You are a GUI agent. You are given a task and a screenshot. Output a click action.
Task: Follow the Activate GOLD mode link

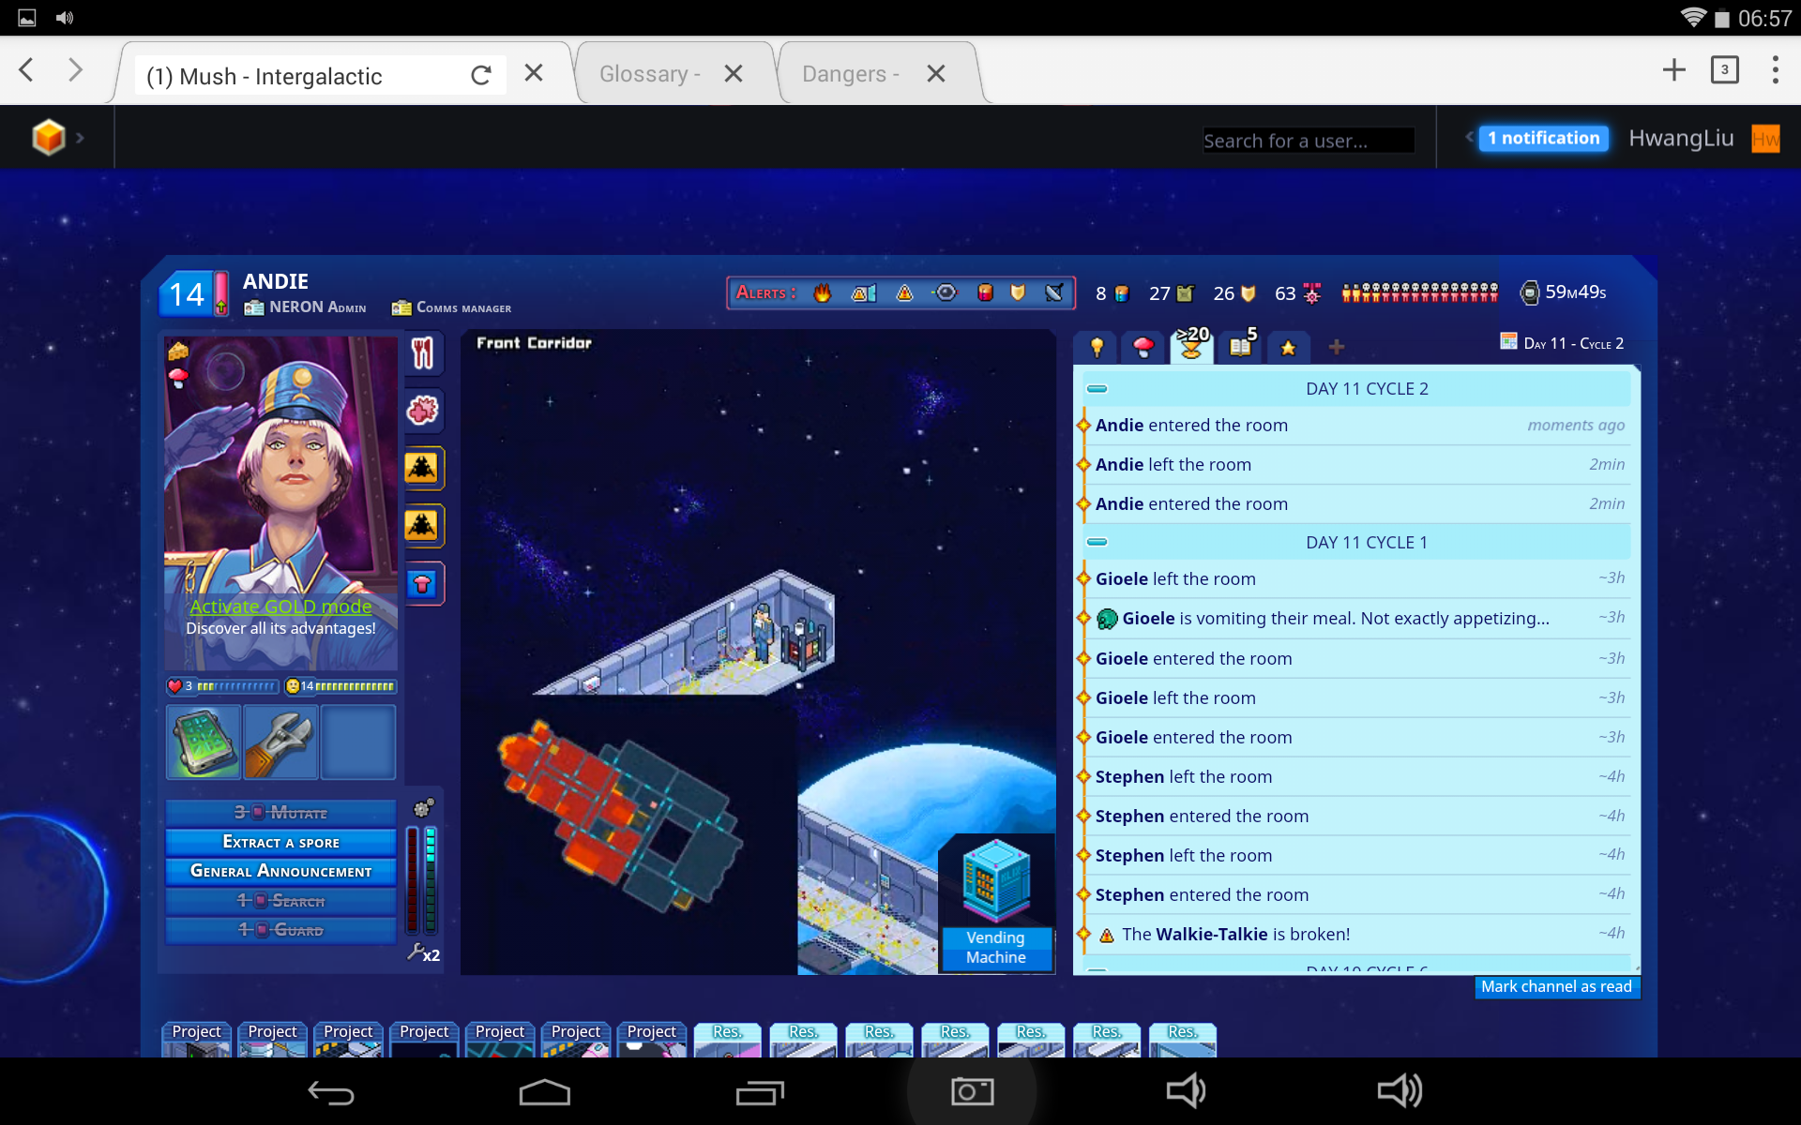(x=280, y=607)
